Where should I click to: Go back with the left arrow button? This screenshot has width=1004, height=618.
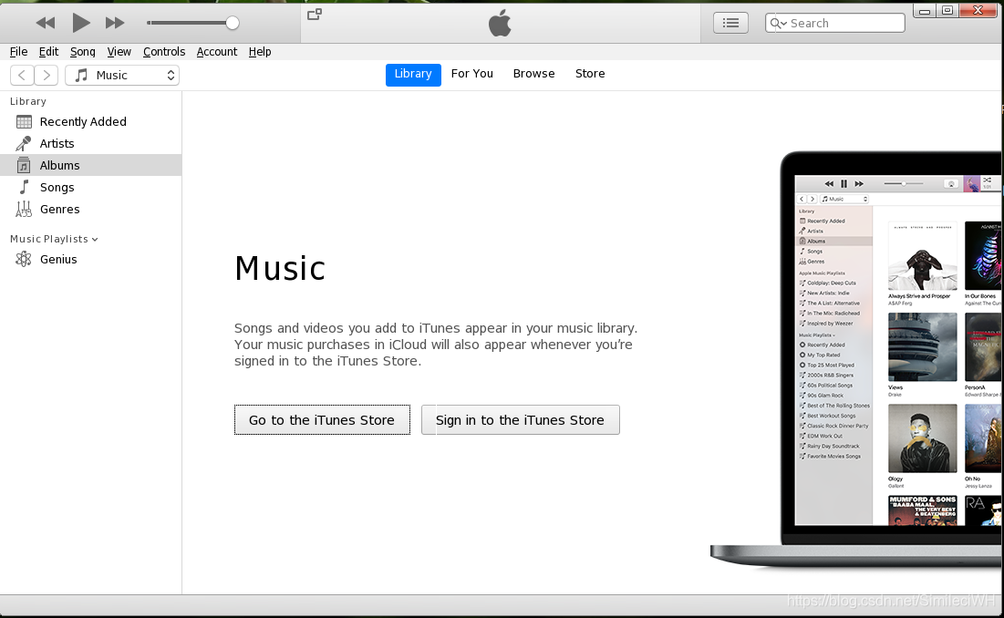(x=22, y=76)
